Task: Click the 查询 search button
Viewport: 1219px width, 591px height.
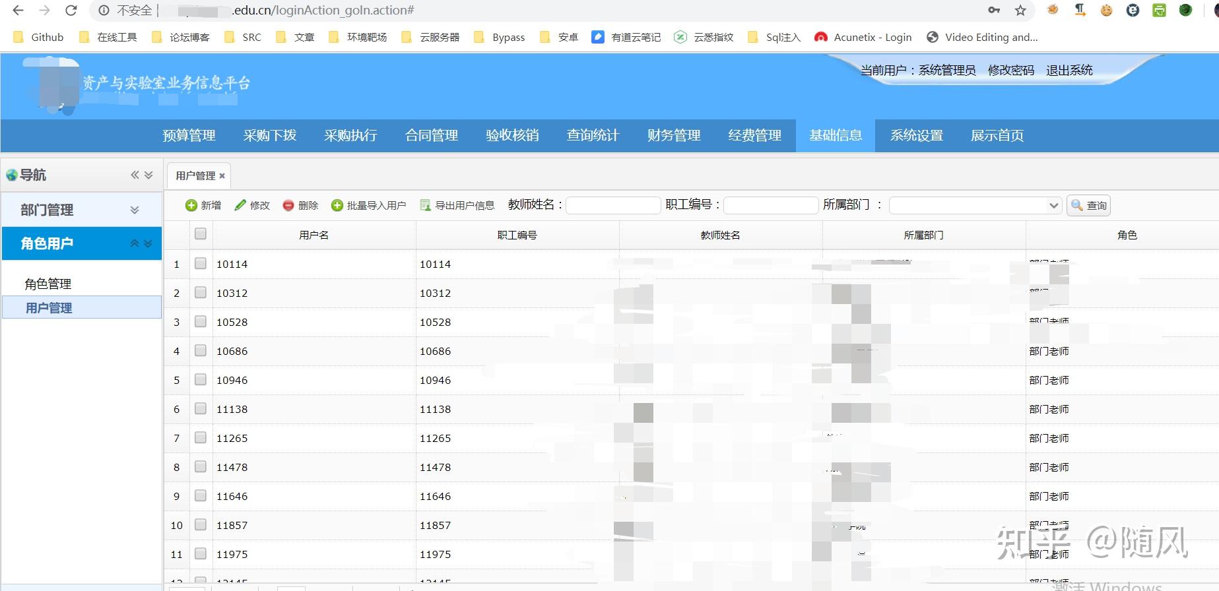Action: tap(1088, 205)
